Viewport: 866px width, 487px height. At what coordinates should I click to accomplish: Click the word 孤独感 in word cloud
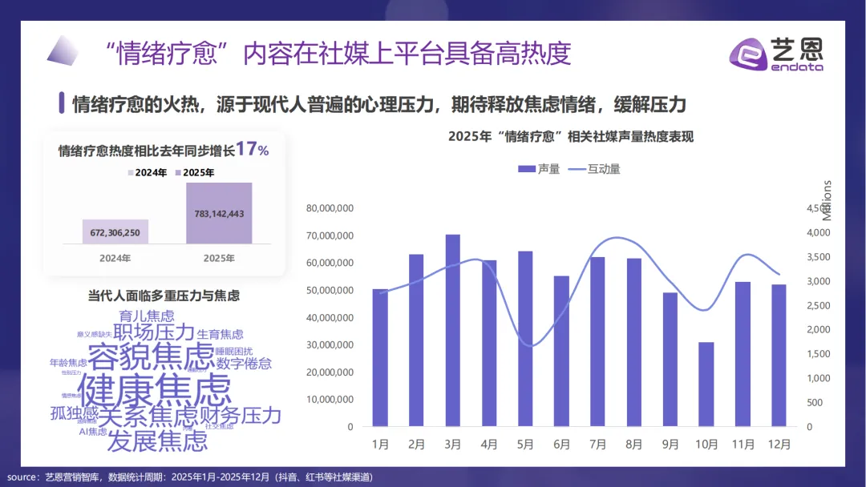coord(74,413)
